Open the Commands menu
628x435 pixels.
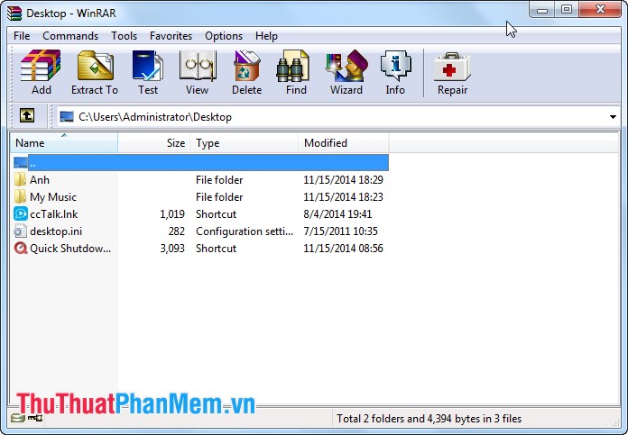[x=70, y=36]
